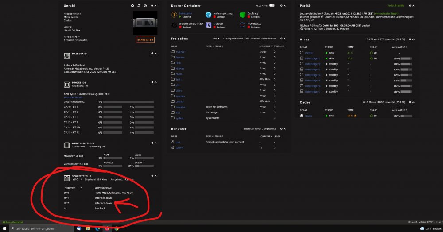
Task: Open settings gear of the Unraid panel
Action: click(x=152, y=6)
